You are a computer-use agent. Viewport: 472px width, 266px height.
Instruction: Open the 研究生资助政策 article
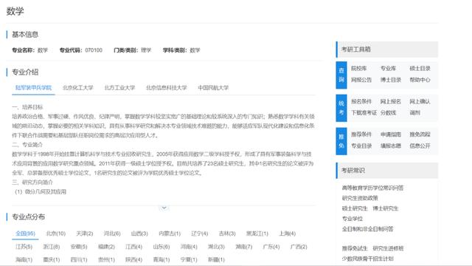(360, 198)
